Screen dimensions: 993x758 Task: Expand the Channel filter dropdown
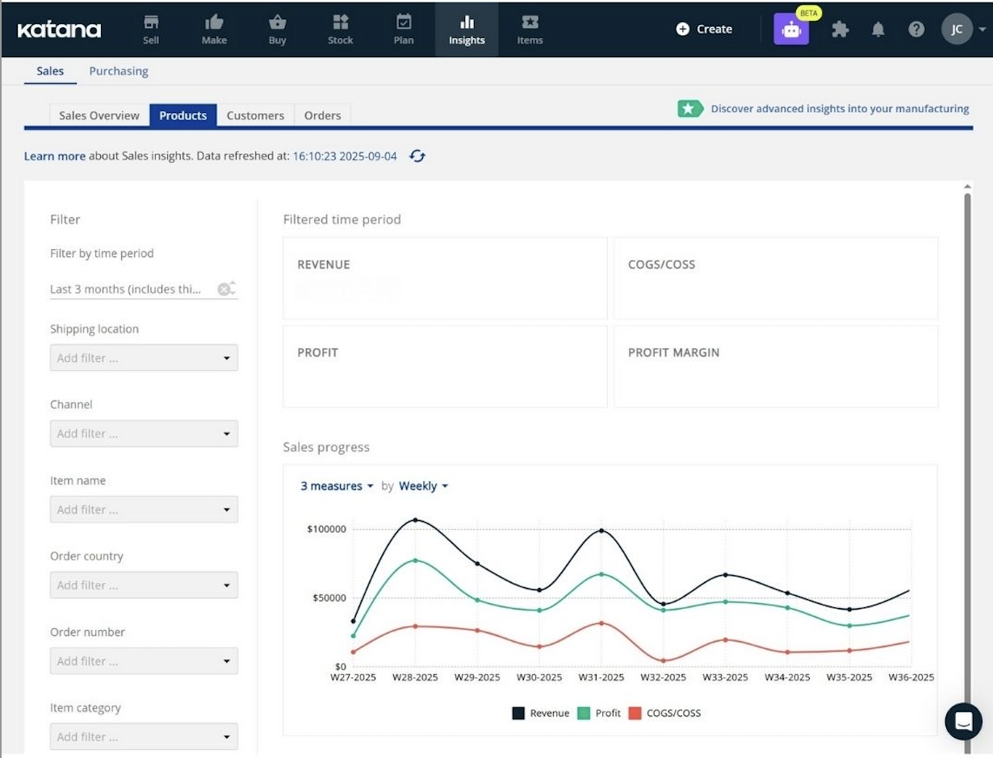tap(144, 434)
